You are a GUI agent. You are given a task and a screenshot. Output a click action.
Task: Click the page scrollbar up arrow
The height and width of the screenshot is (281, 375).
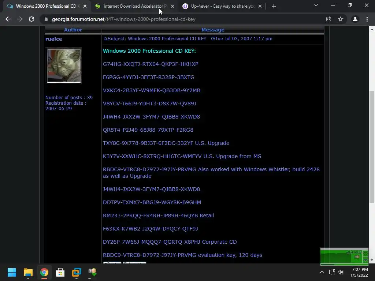(x=372, y=29)
